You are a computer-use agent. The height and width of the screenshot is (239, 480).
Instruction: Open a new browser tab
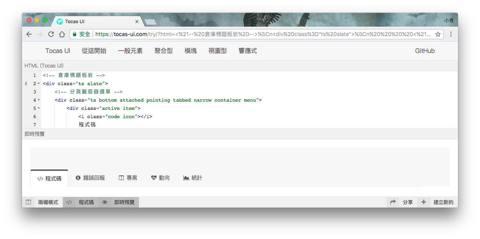pos(150,22)
